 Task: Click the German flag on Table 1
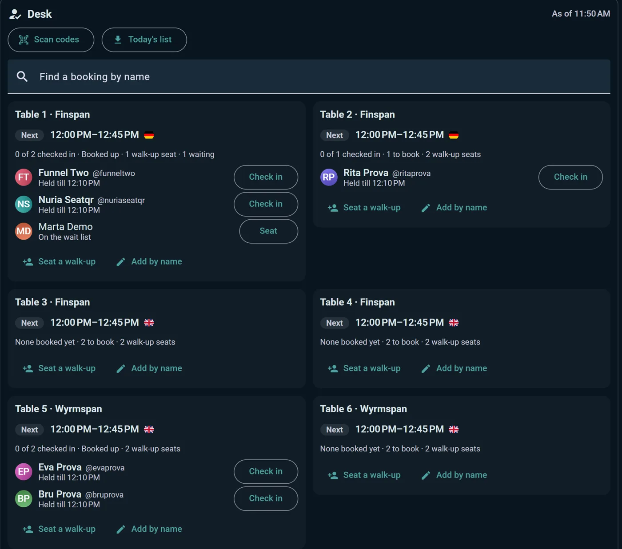tap(149, 135)
